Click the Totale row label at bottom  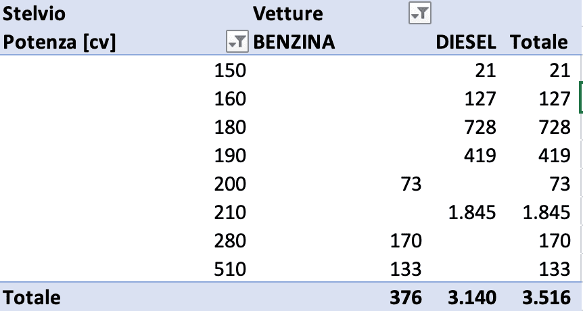coord(32,297)
